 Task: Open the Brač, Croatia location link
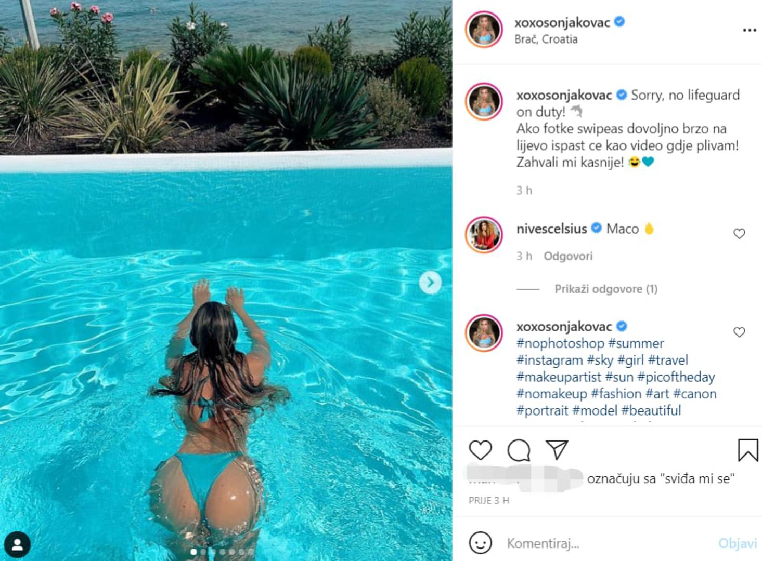(x=546, y=39)
